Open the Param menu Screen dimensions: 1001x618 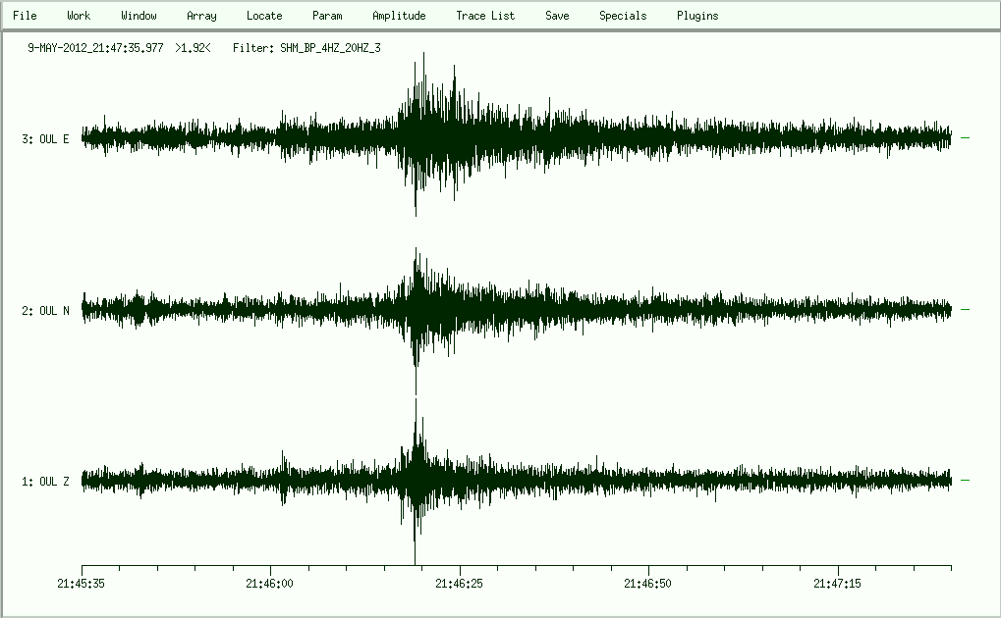(x=327, y=16)
